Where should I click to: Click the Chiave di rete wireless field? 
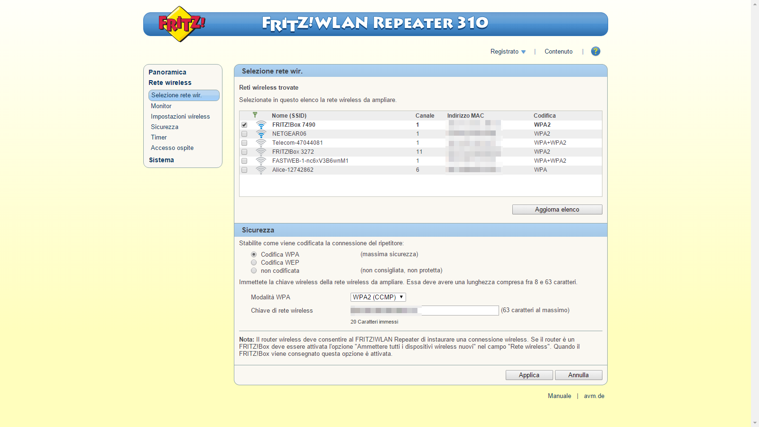[425, 310]
